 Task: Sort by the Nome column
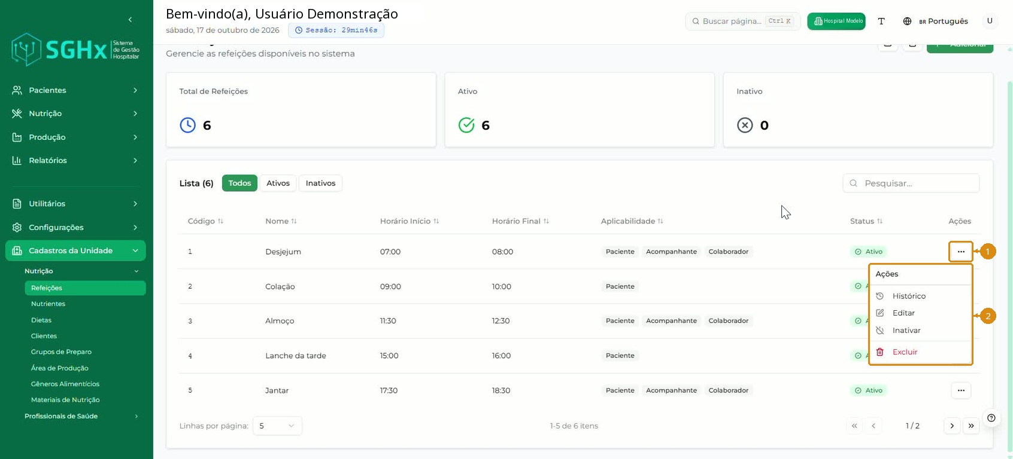tap(281, 221)
